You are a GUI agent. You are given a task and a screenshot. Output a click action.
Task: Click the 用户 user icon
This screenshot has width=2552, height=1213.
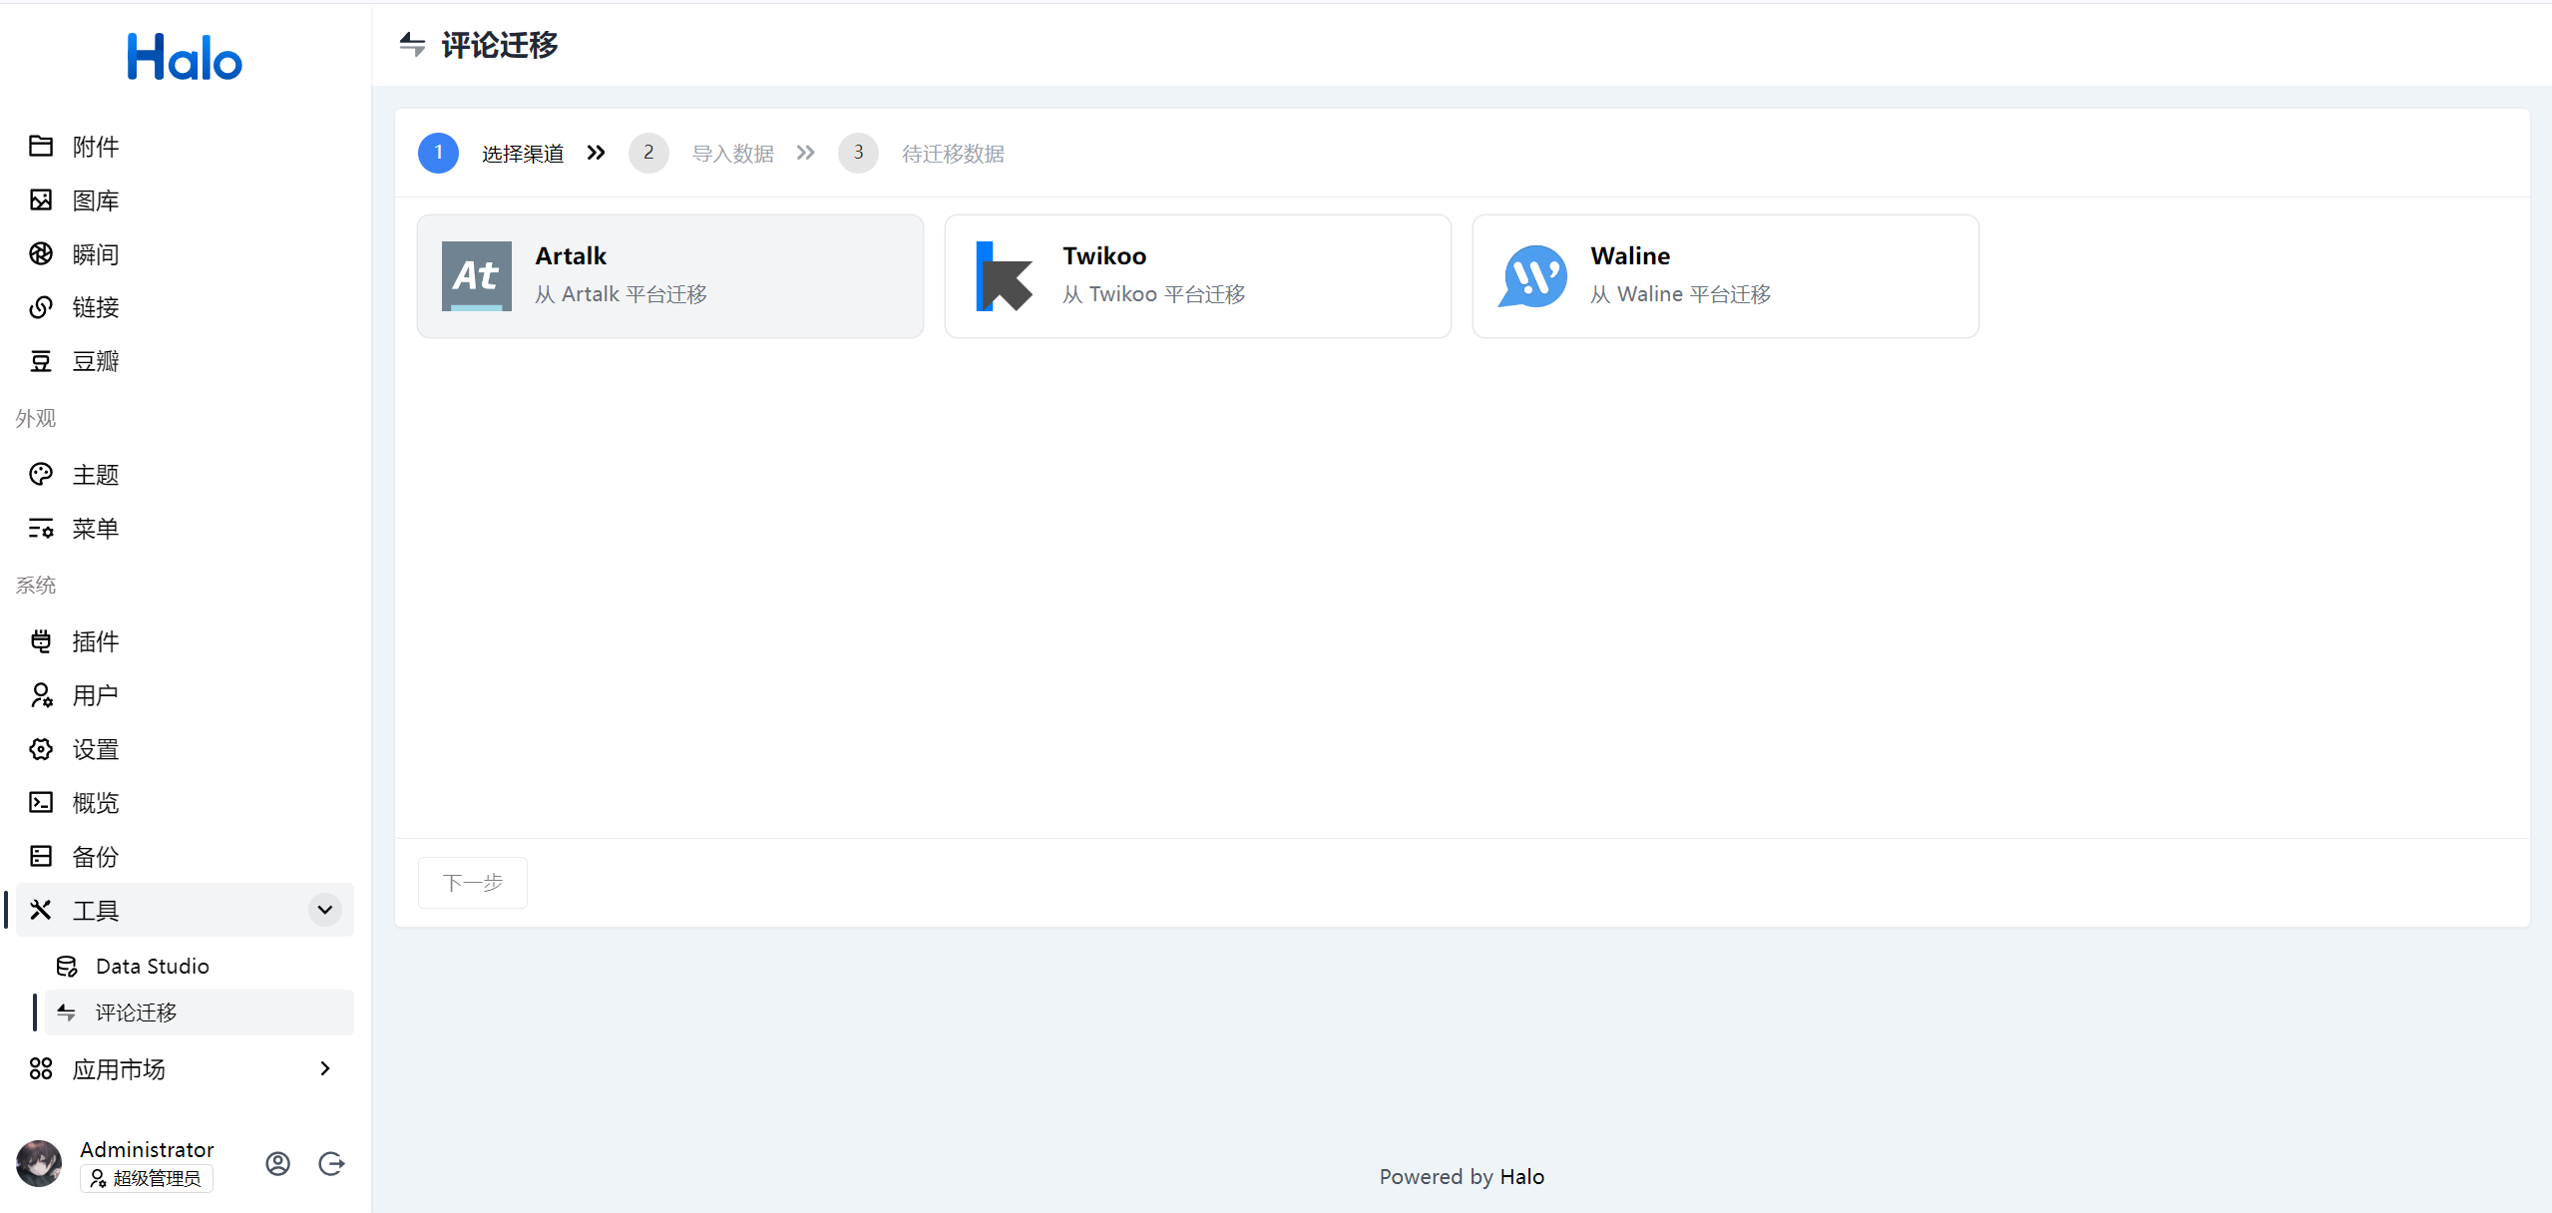coord(41,694)
